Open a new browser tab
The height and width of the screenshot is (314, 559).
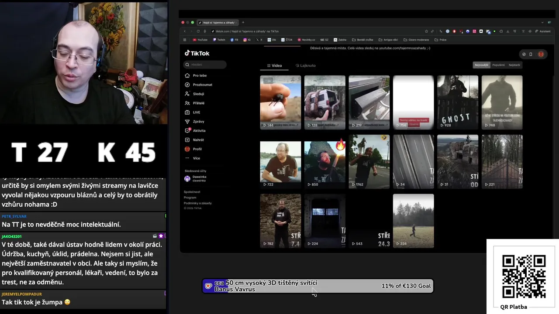pyautogui.click(x=243, y=22)
